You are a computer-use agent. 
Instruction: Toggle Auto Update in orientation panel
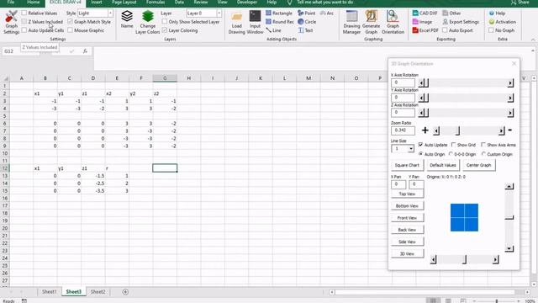[x=420, y=145]
